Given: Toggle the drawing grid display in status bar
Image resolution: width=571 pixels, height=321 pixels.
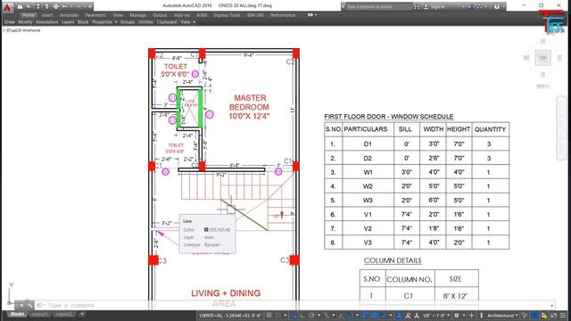Looking at the screenshot, I should click(x=269, y=315).
